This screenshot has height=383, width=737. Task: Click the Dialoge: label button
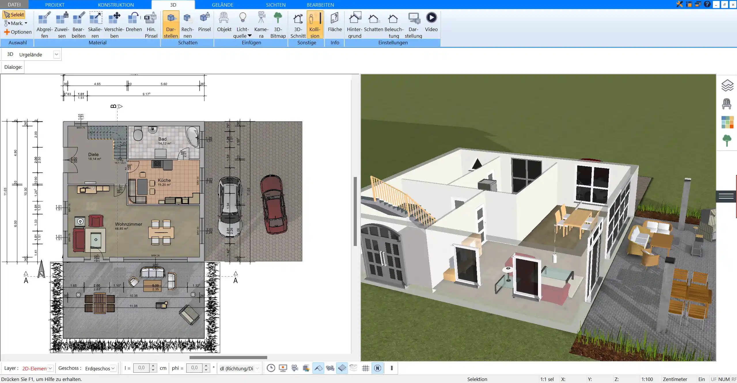(13, 67)
